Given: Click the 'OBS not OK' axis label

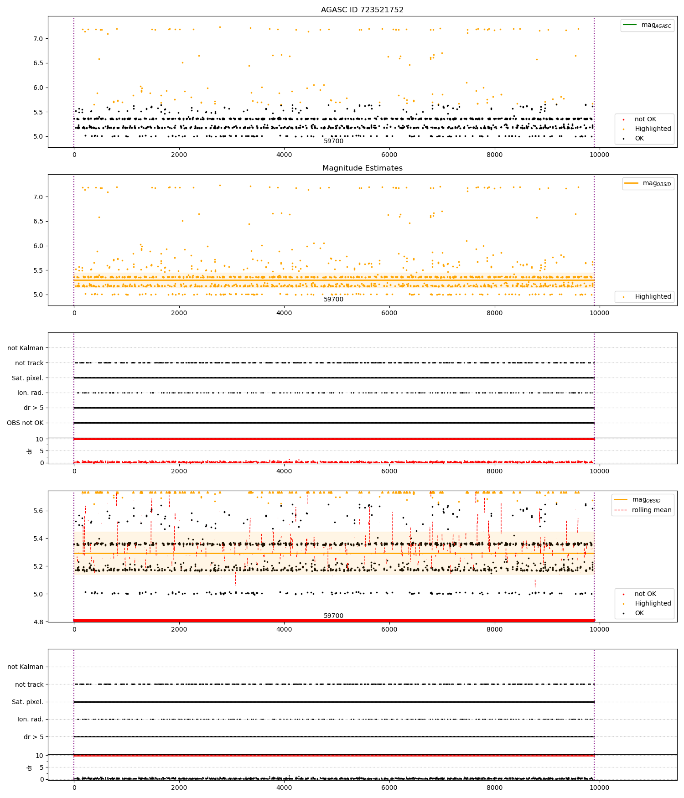Looking at the screenshot, I should pyautogui.click(x=25, y=423).
